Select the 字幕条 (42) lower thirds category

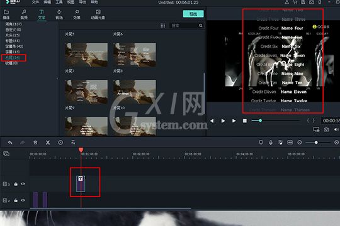pyautogui.click(x=14, y=46)
